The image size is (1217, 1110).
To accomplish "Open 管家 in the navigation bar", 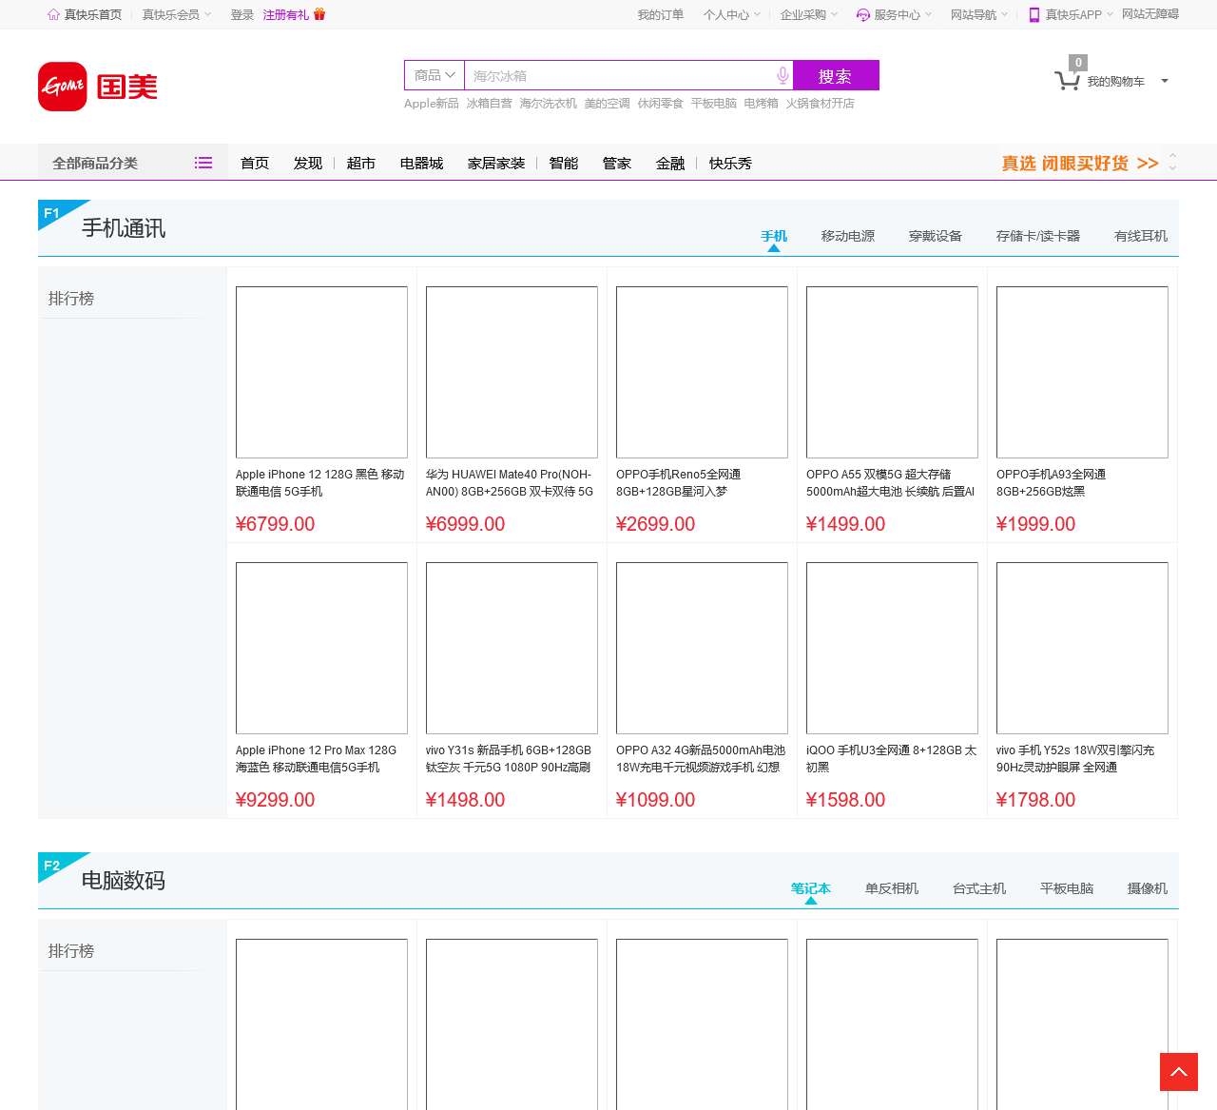I will click(x=617, y=163).
